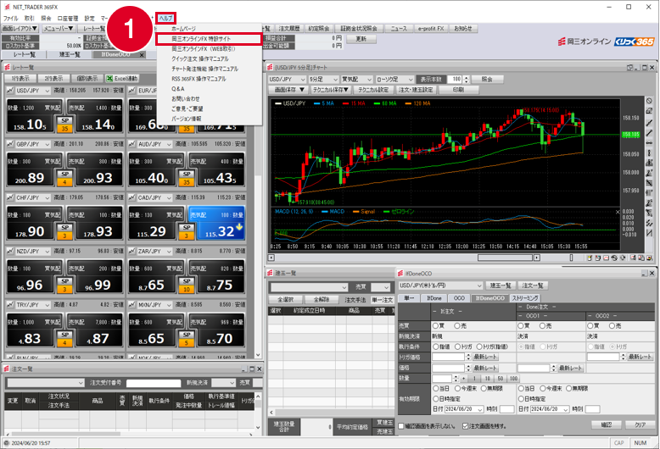660x449 pixels.
Task: Click the 確認 button in IfDoneOCO
Action: coord(606,425)
